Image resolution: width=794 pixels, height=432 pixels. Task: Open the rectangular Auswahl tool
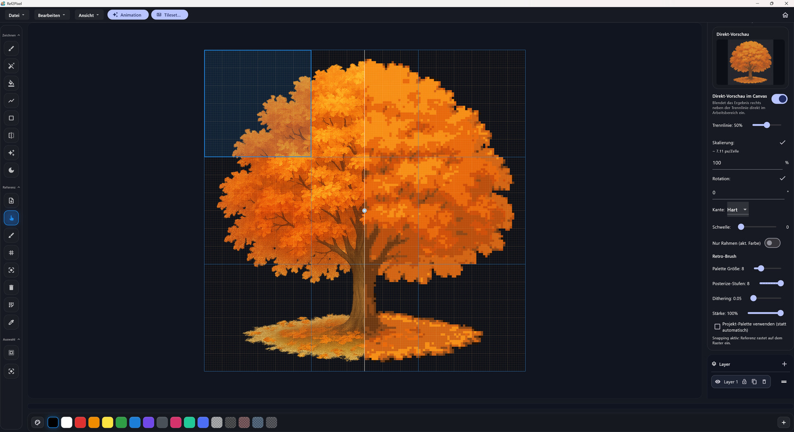(11, 353)
